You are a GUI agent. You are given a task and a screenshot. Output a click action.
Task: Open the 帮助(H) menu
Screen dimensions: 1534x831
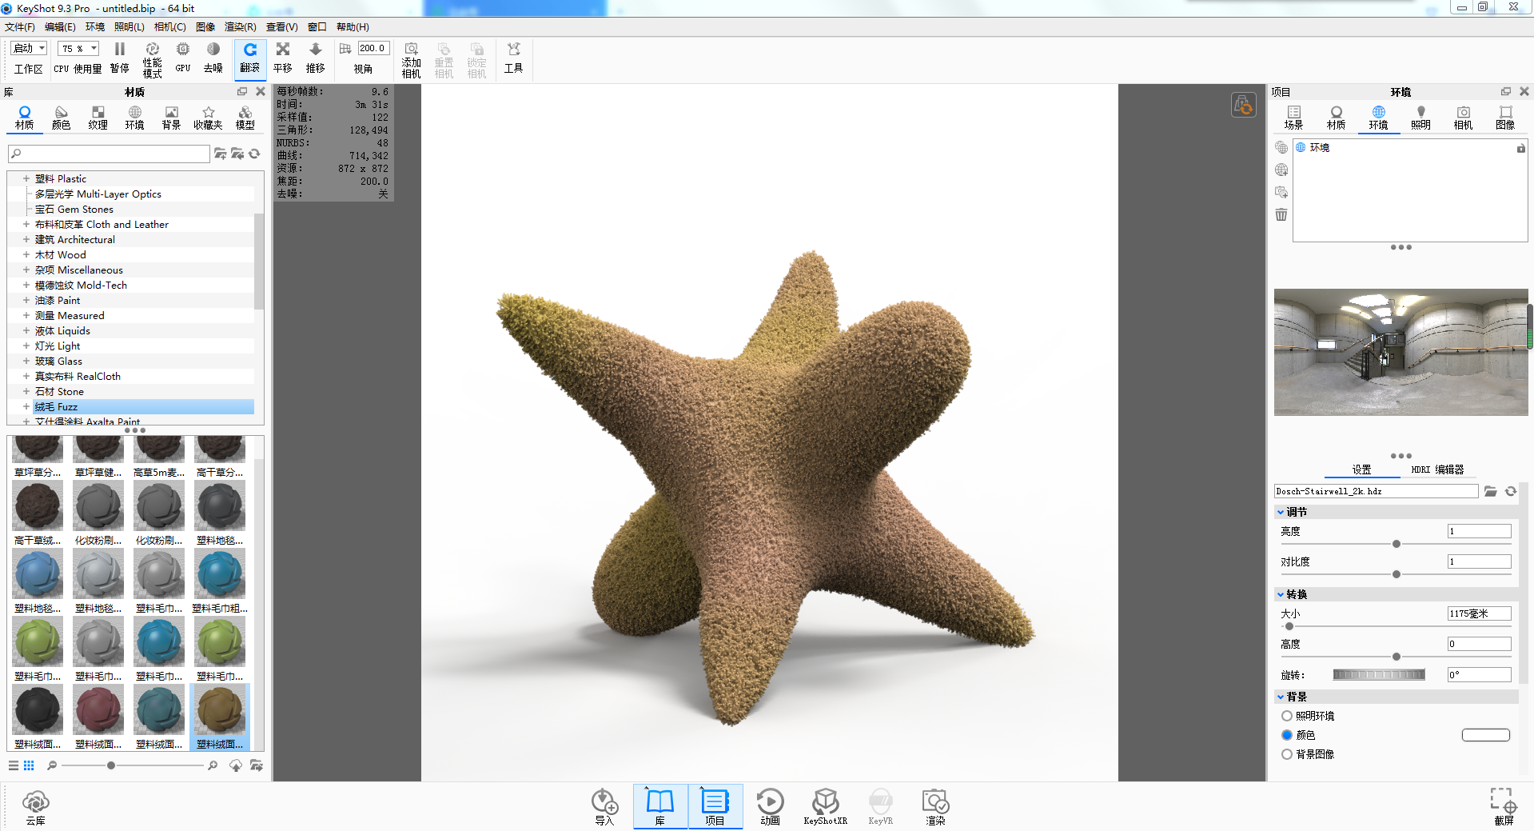click(353, 27)
